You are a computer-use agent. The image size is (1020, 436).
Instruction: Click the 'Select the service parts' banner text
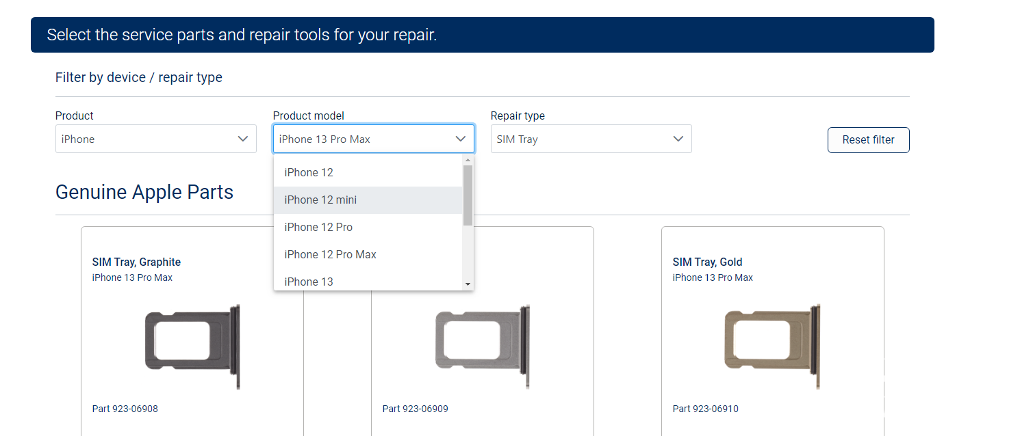[x=242, y=35]
